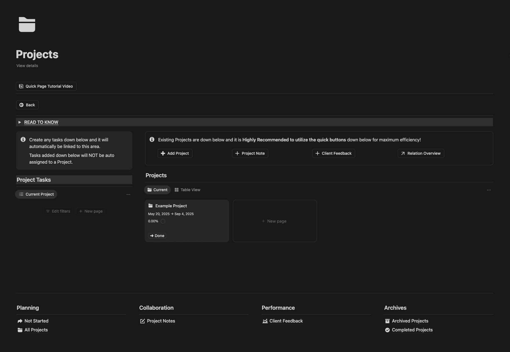Open the Client Feedback link under Performance
This screenshot has height=352, width=510.
click(286, 321)
